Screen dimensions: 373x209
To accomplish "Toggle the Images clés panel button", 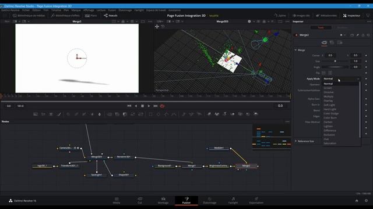I will [x=301, y=16].
